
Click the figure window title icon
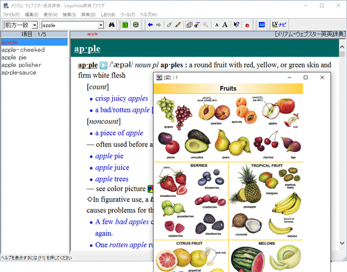click(x=159, y=78)
